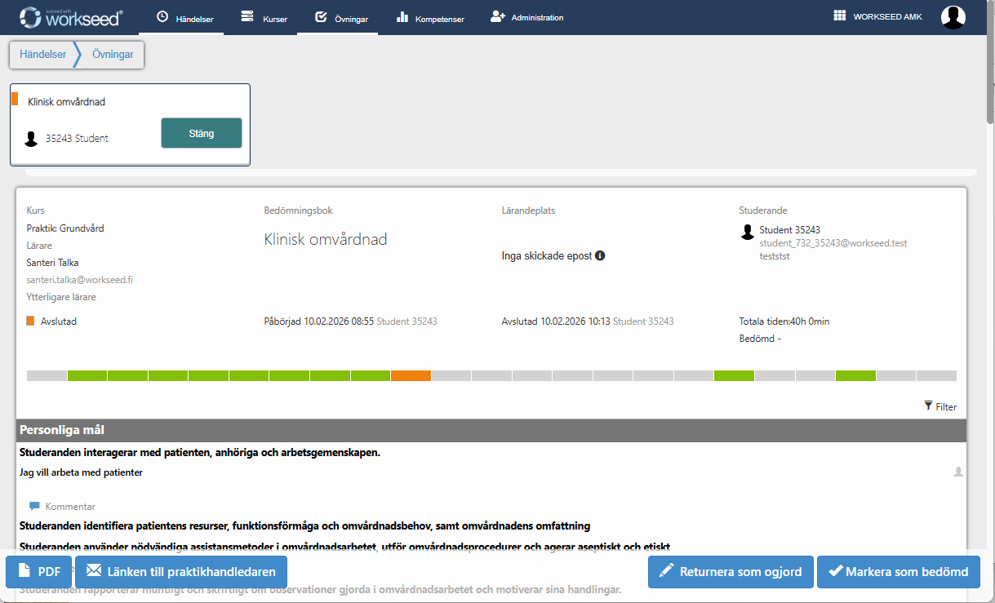
Task: Collapse the Personliga mål section header
Action: (491, 429)
